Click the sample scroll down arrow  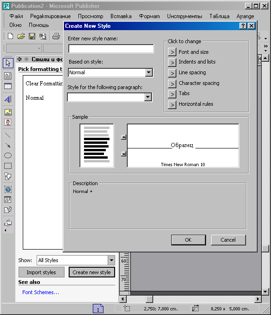click(x=124, y=154)
